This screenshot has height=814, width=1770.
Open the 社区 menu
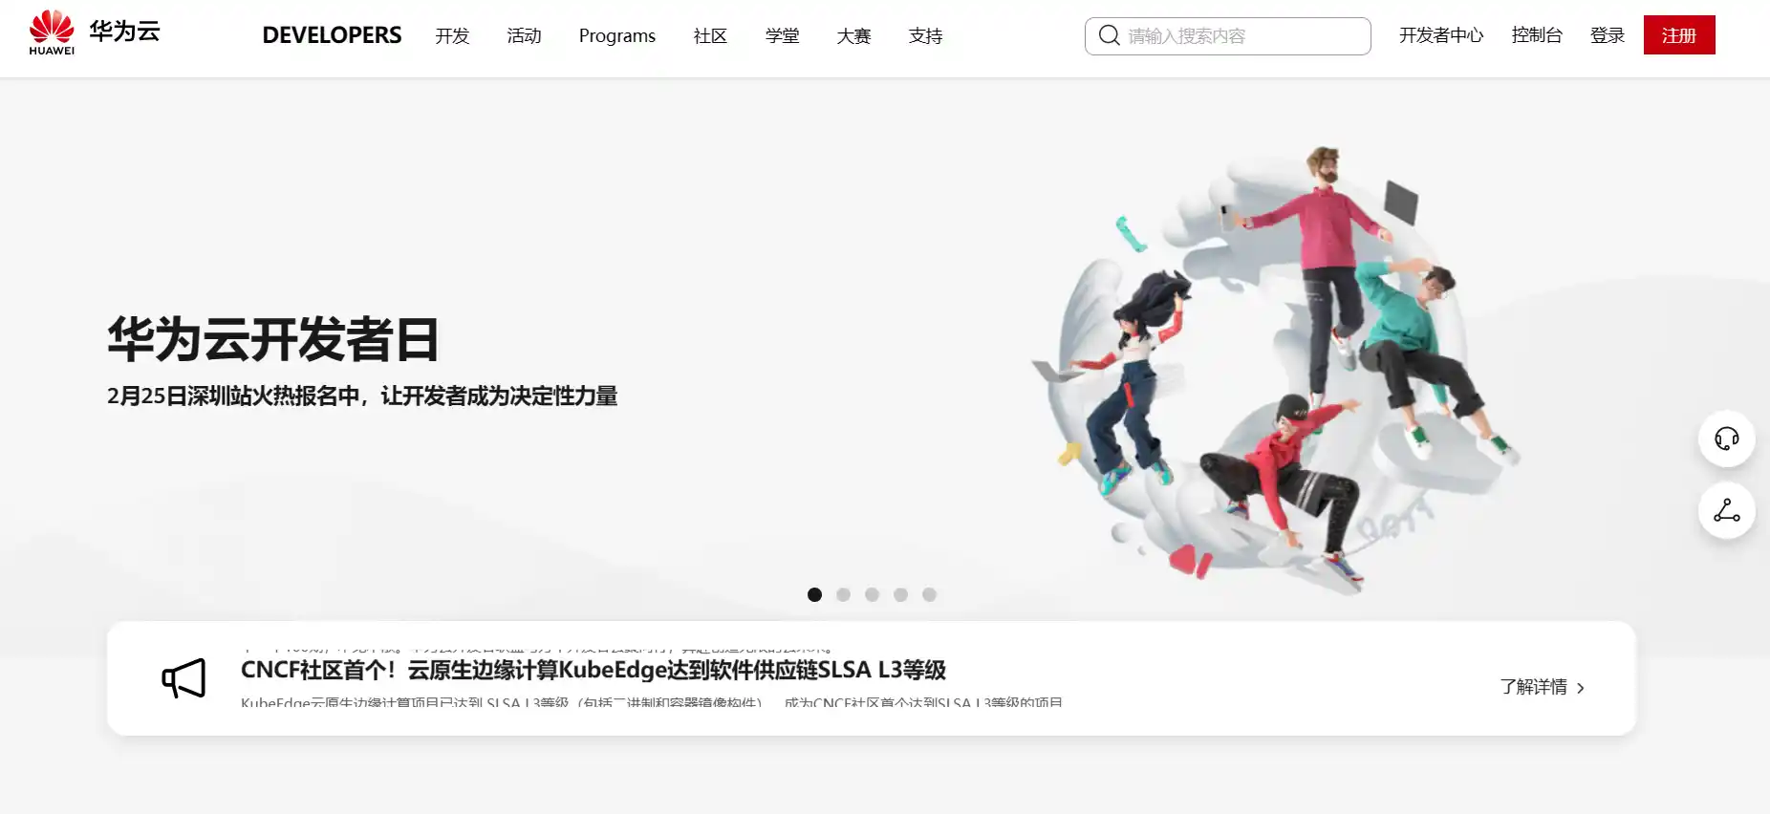[710, 35]
